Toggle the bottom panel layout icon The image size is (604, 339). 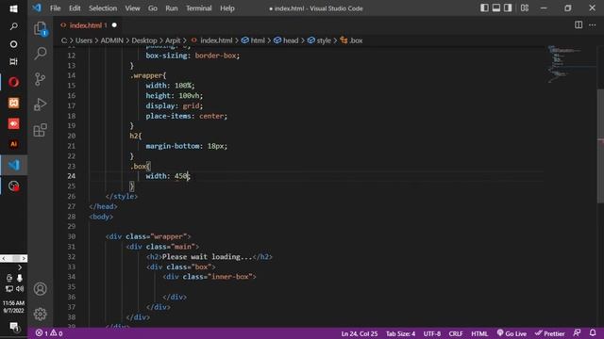pos(496,8)
